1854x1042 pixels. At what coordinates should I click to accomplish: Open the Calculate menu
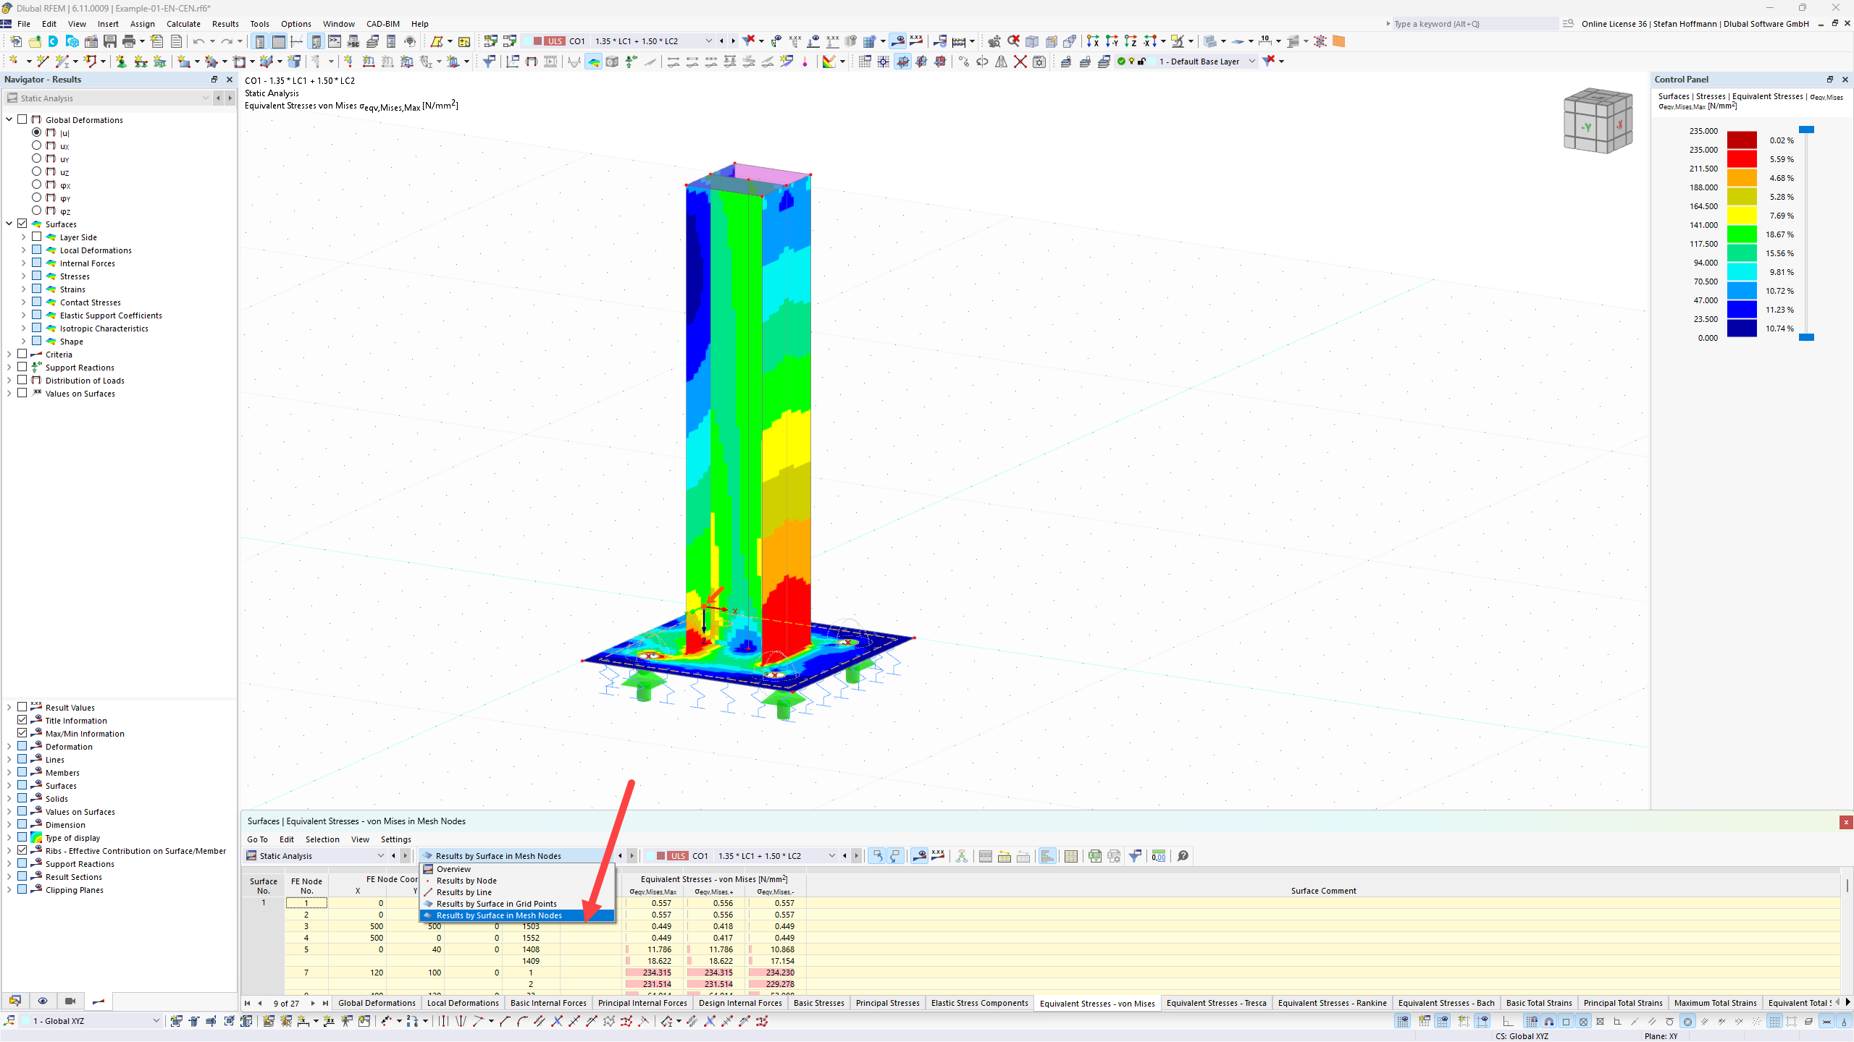tap(183, 23)
